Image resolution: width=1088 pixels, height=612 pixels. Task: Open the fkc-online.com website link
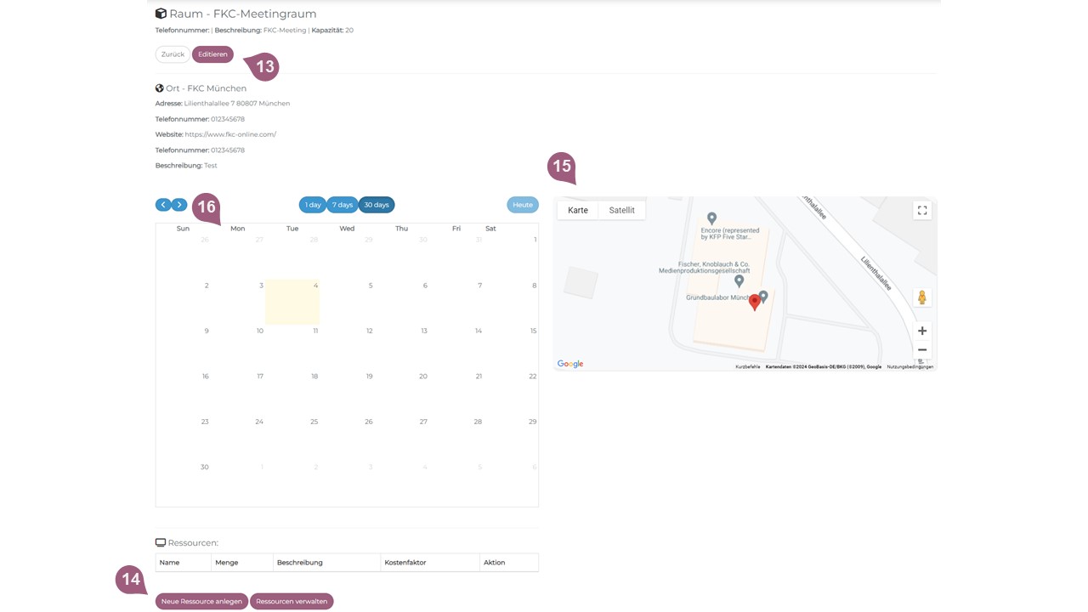tap(230, 134)
